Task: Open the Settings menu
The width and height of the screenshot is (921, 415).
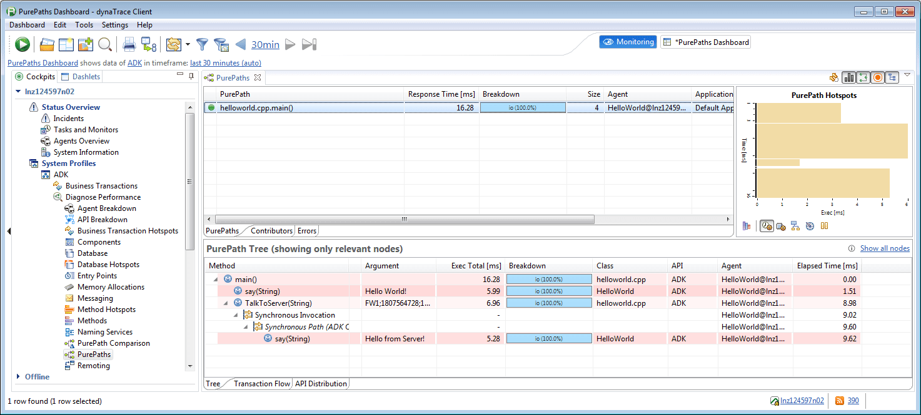Action: click(x=115, y=25)
